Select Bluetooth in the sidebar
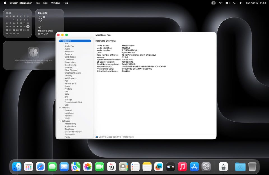 69,52
